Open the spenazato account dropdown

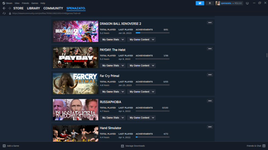click(227, 3)
